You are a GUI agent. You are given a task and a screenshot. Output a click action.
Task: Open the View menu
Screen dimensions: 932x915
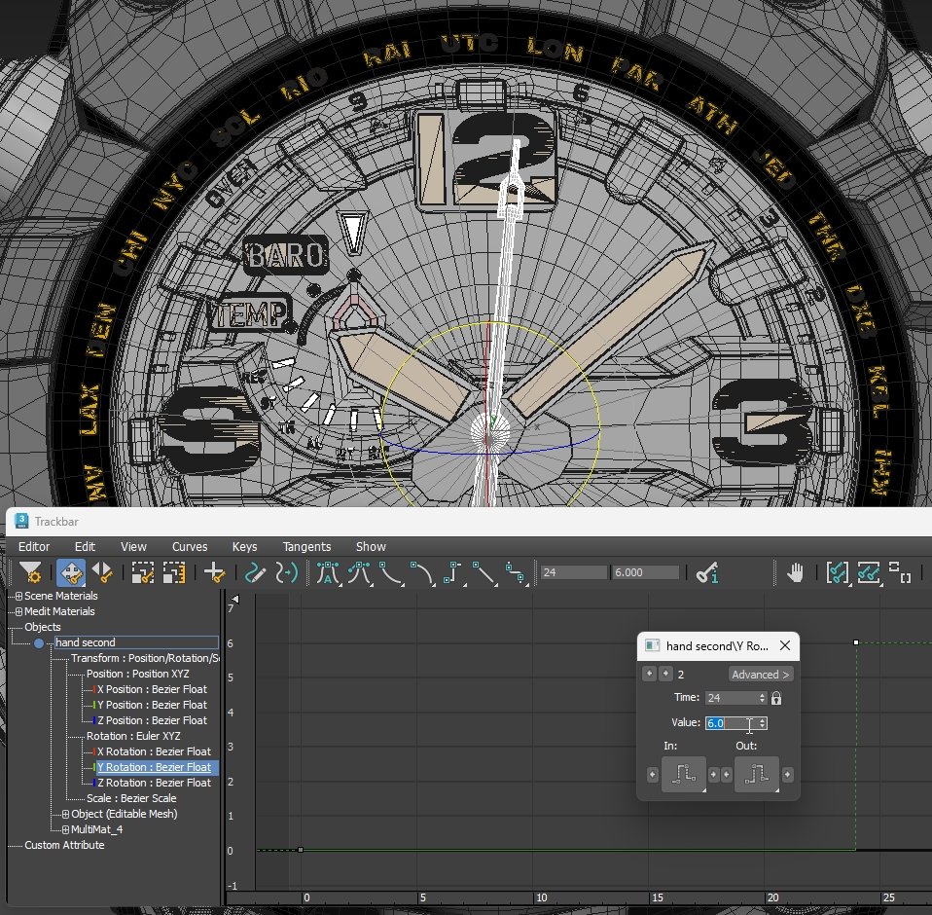tap(133, 546)
